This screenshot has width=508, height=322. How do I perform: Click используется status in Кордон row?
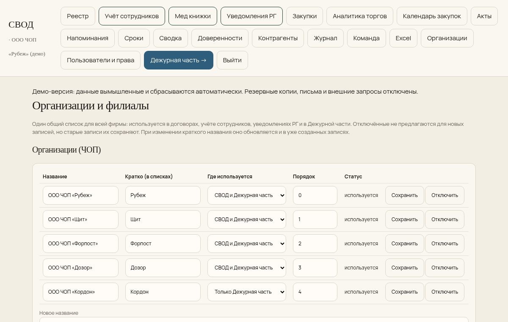point(361,292)
